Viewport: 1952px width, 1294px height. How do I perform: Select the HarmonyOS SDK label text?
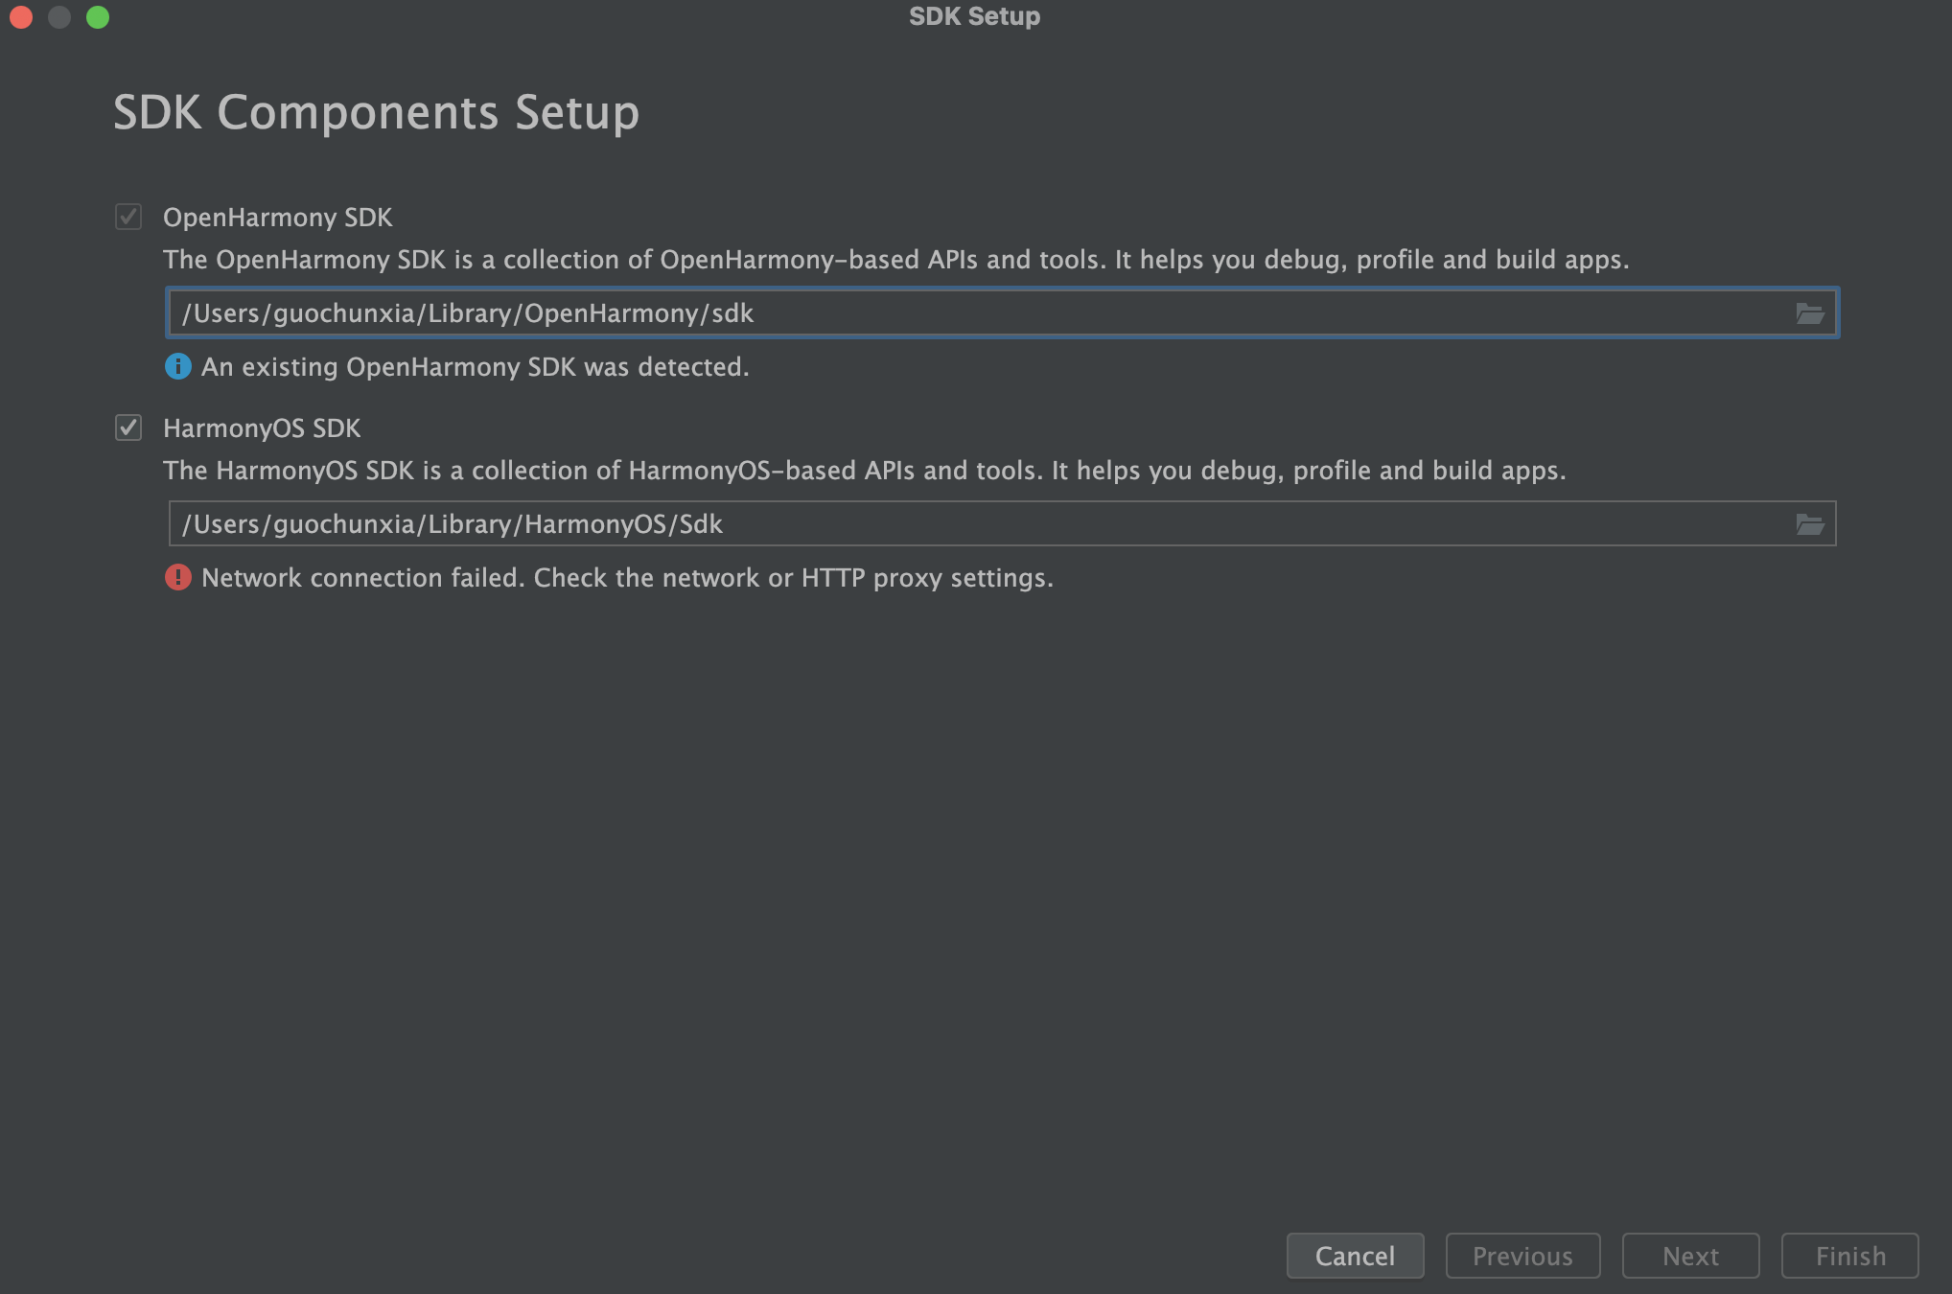(262, 428)
